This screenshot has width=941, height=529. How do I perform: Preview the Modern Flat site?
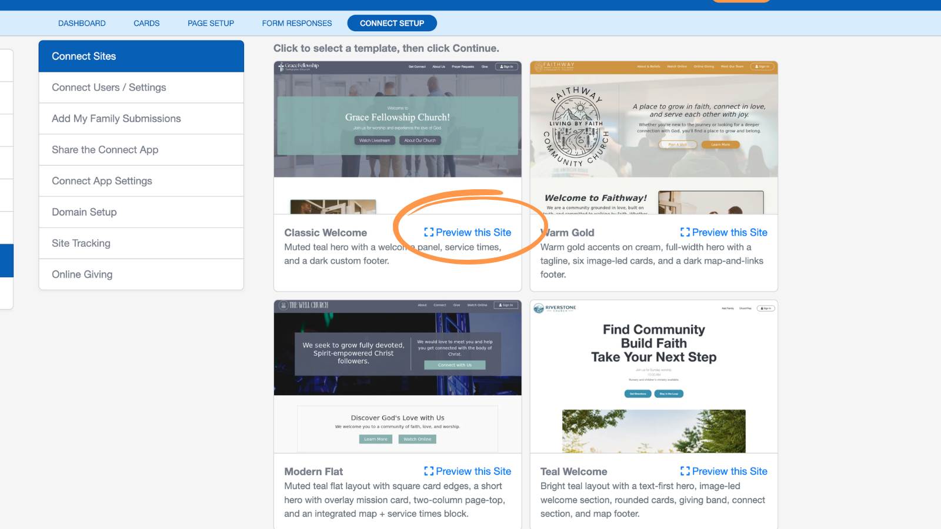[x=468, y=471]
